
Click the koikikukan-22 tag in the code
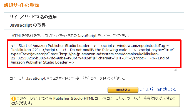25,50
